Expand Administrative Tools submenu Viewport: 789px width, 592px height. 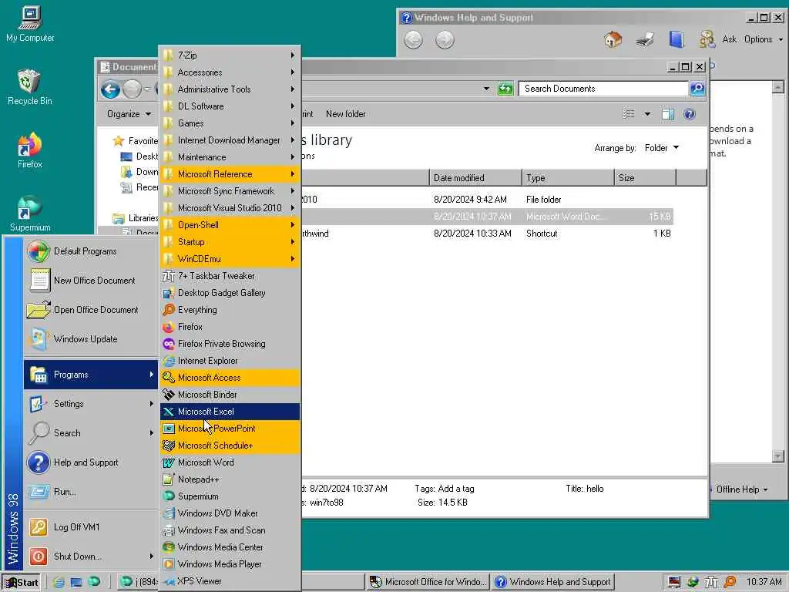click(x=230, y=89)
